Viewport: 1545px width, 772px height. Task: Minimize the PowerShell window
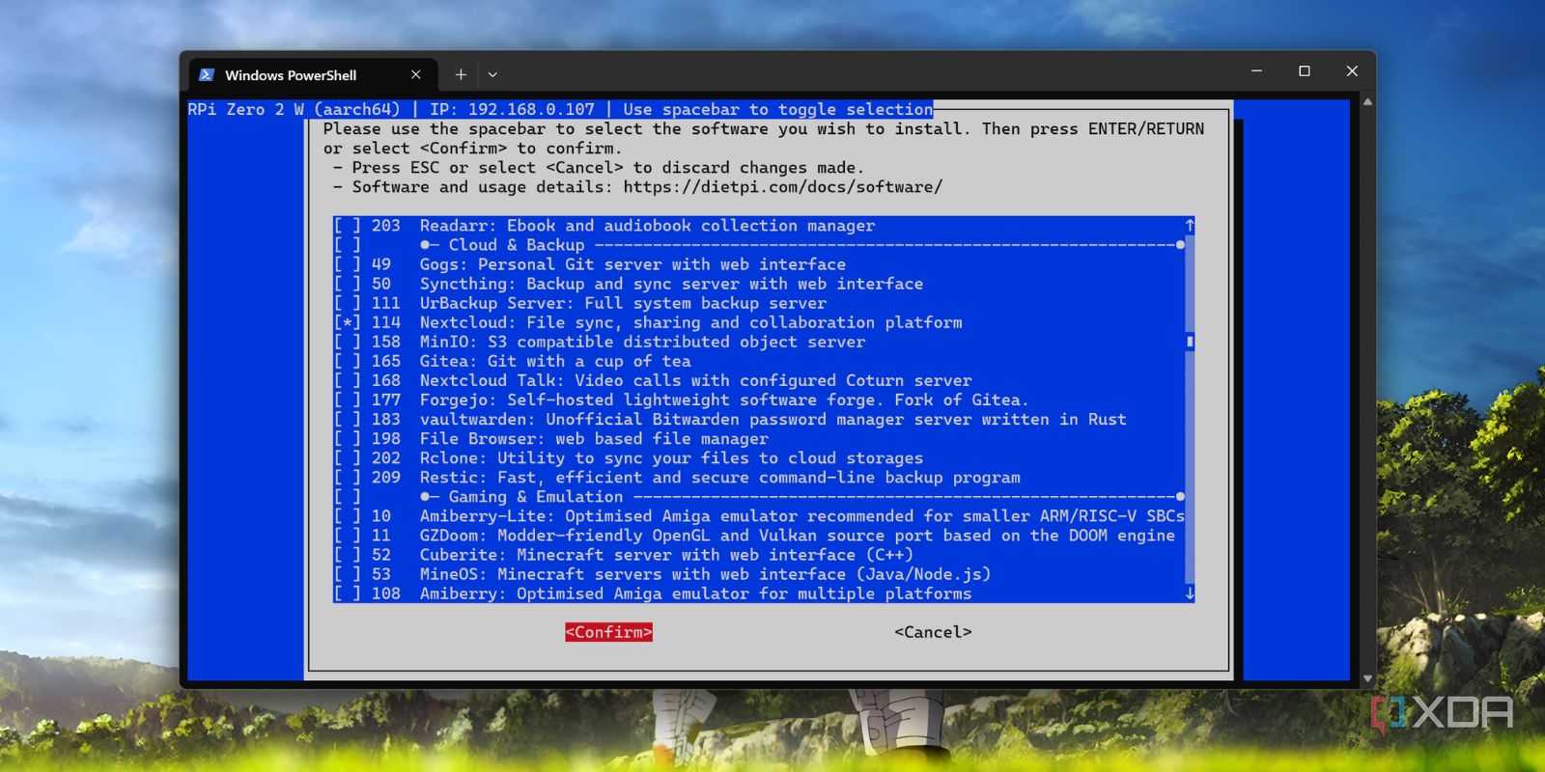pyautogui.click(x=1256, y=71)
